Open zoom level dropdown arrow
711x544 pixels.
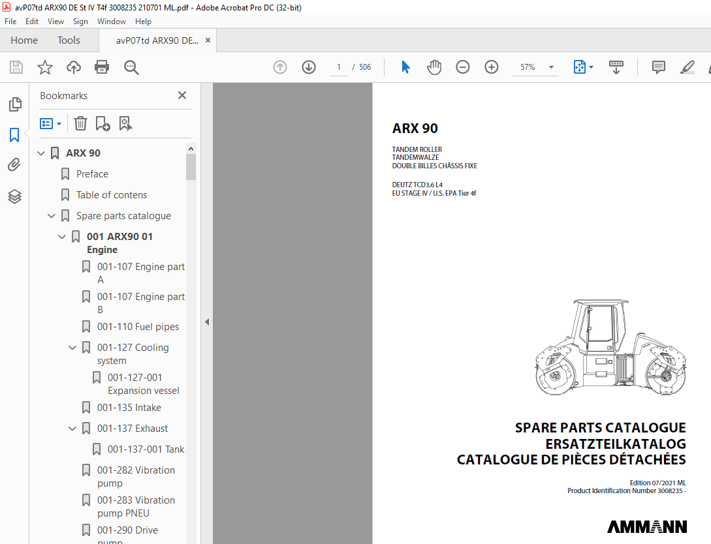[x=552, y=67]
